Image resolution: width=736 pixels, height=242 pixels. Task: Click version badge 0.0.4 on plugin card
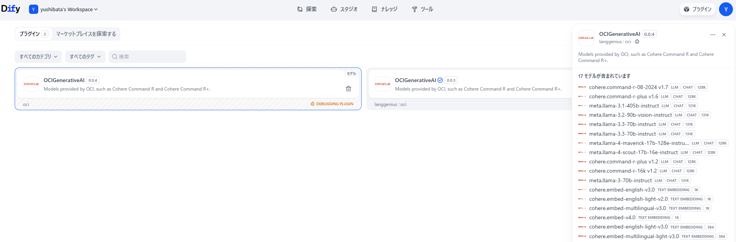point(93,80)
